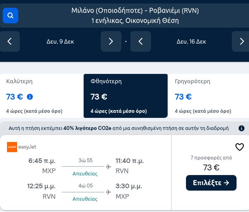Click the Επιλέξτε button

[x=211, y=183]
